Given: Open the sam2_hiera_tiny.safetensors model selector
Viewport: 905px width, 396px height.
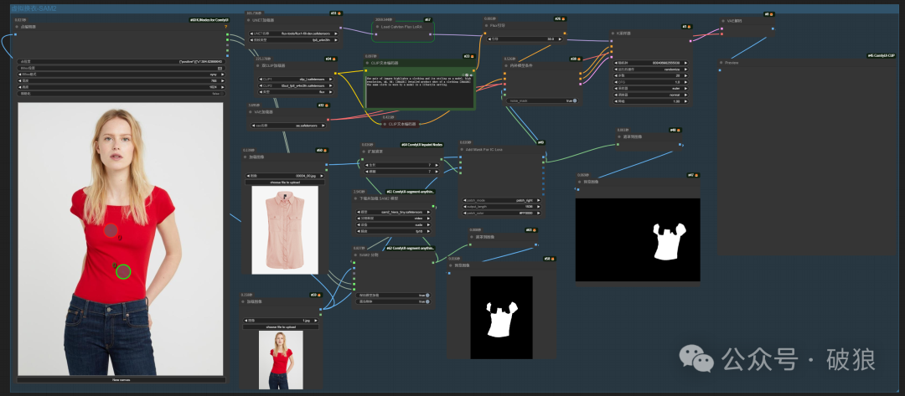Looking at the screenshot, I should [x=394, y=212].
